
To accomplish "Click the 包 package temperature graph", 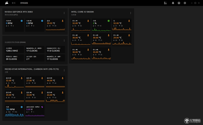I will [x=122, y=29].
